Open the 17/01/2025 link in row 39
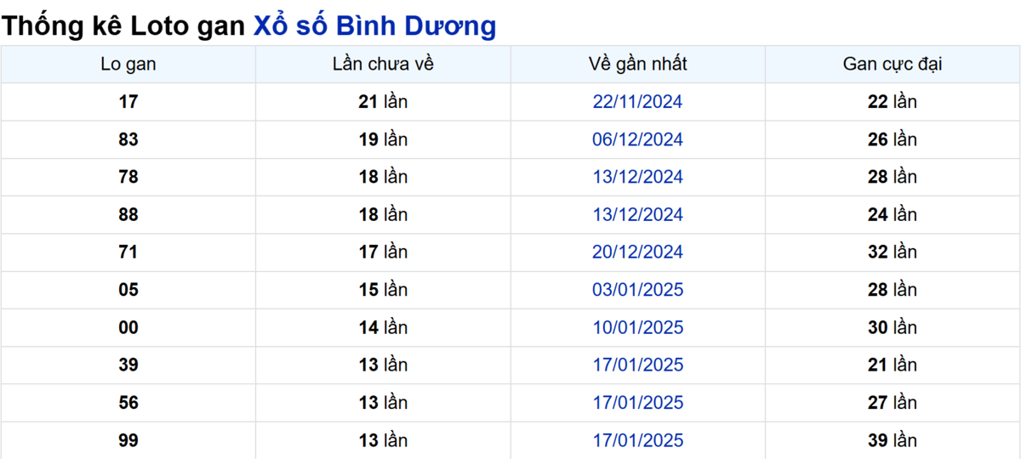Screen dimensions: 1021x459 point(637,365)
